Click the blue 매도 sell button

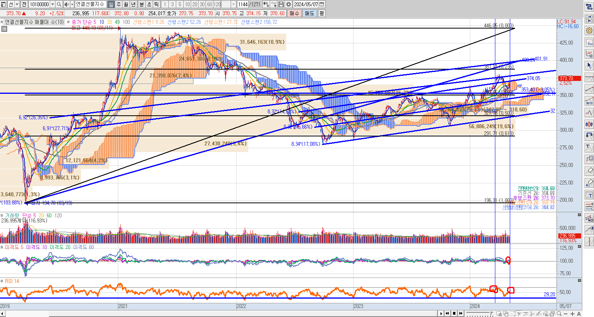click(309, 13)
